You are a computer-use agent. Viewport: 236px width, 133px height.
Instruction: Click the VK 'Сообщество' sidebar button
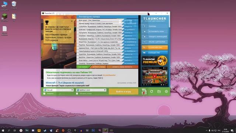pos(155,52)
